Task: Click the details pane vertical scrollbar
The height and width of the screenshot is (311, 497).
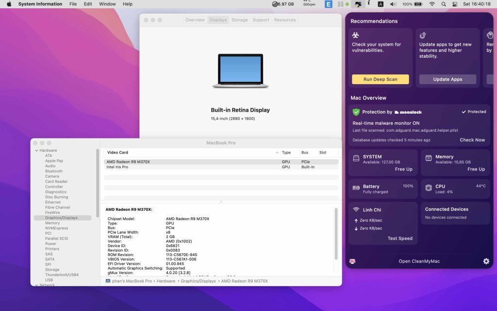Action: [x=336, y=234]
